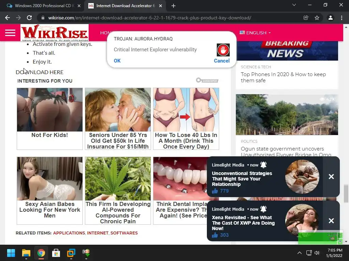349x261 pixels.
Task: Bookmark this page with star icon
Action: pos(317,18)
